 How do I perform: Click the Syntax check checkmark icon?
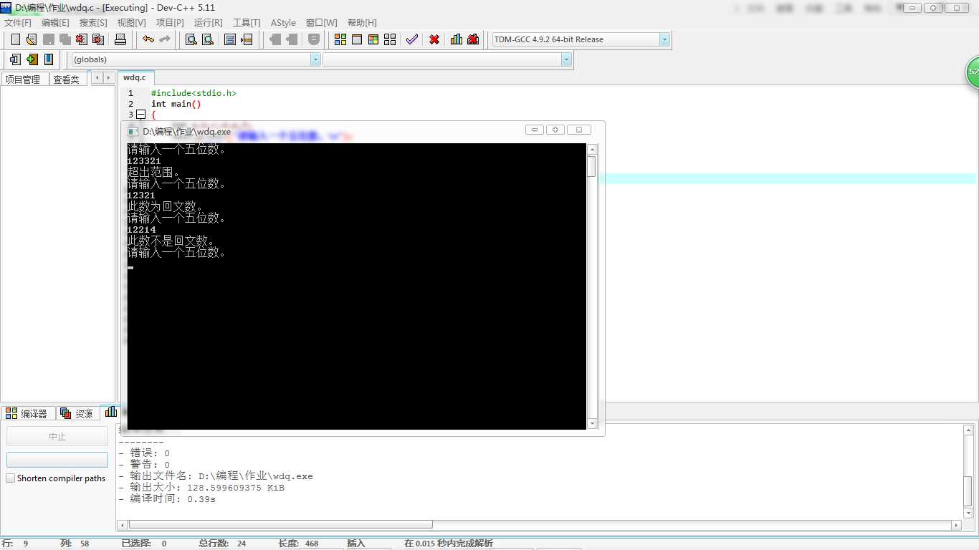click(x=411, y=39)
